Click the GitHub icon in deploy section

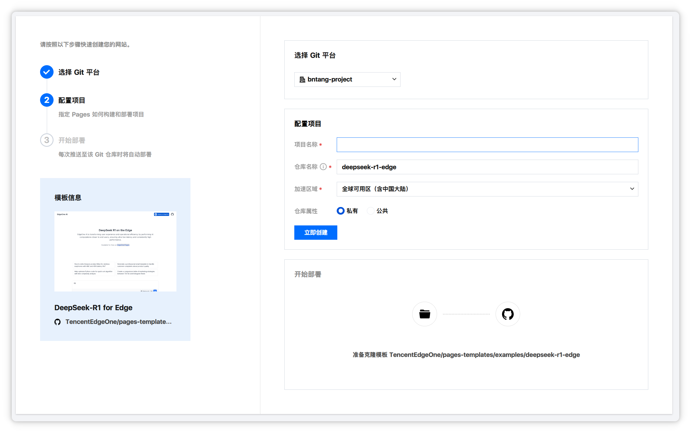click(508, 314)
